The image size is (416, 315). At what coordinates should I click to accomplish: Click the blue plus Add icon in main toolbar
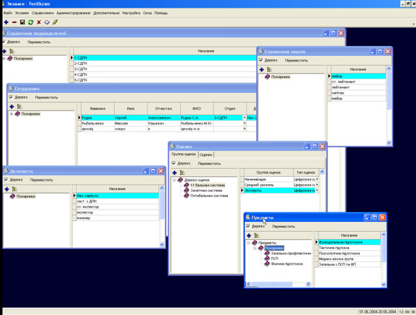pyautogui.click(x=6, y=22)
